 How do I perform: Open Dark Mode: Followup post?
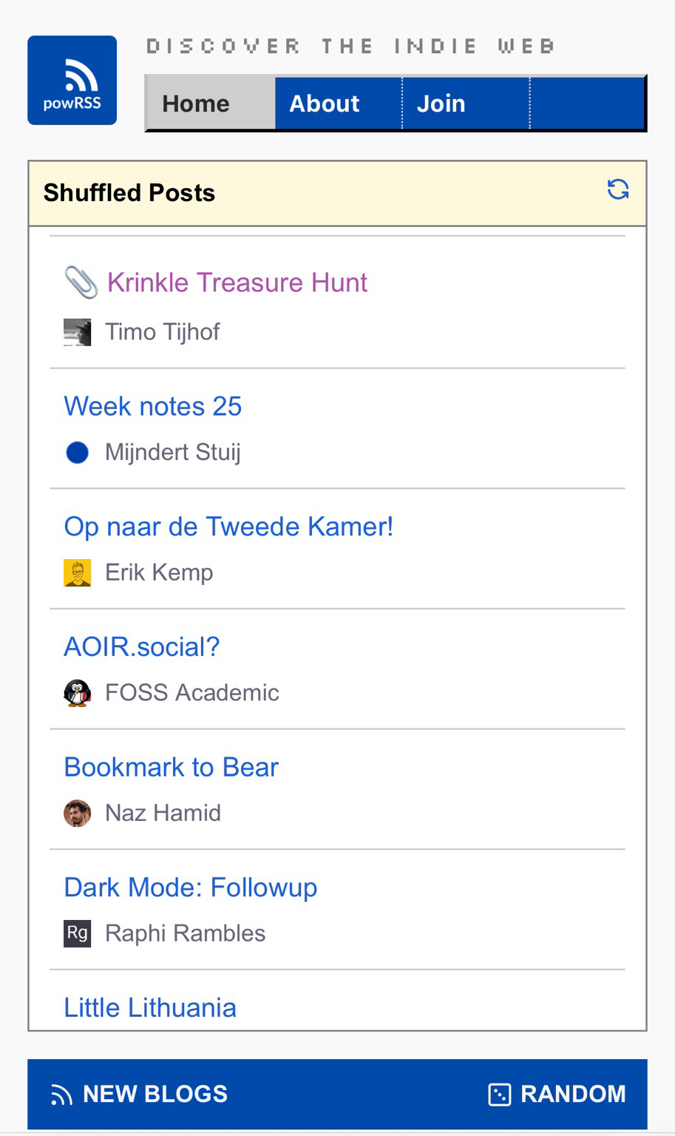[x=191, y=887]
